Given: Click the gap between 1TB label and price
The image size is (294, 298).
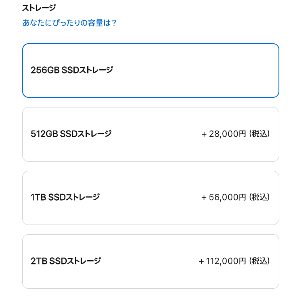Looking at the screenshot, I should click(x=151, y=197).
